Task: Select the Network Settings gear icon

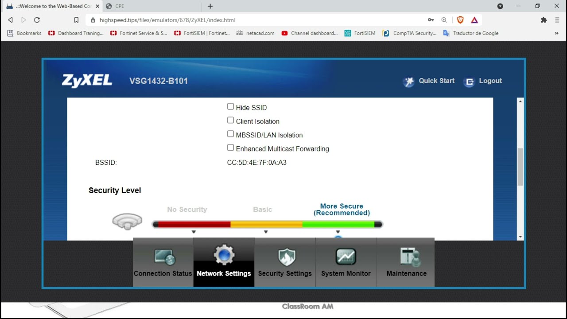Action: point(224,255)
